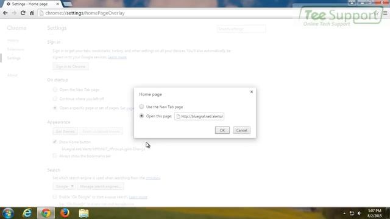
Task: Select Continue where you left off radio
Action: [55, 99]
